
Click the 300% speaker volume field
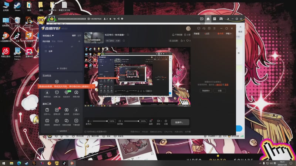(x=143, y=121)
